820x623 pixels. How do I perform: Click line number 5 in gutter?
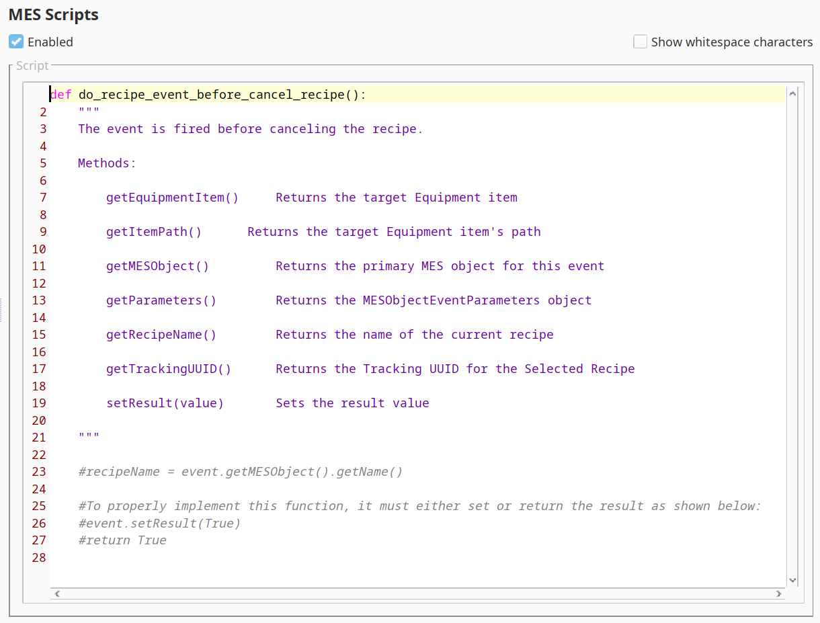point(43,163)
